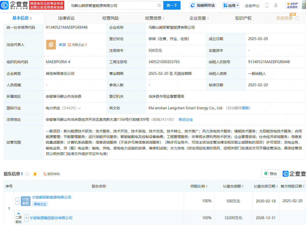306x225 pixels.
Task: Click the orange bell beside 股东信息
Action: click(x=35, y=174)
